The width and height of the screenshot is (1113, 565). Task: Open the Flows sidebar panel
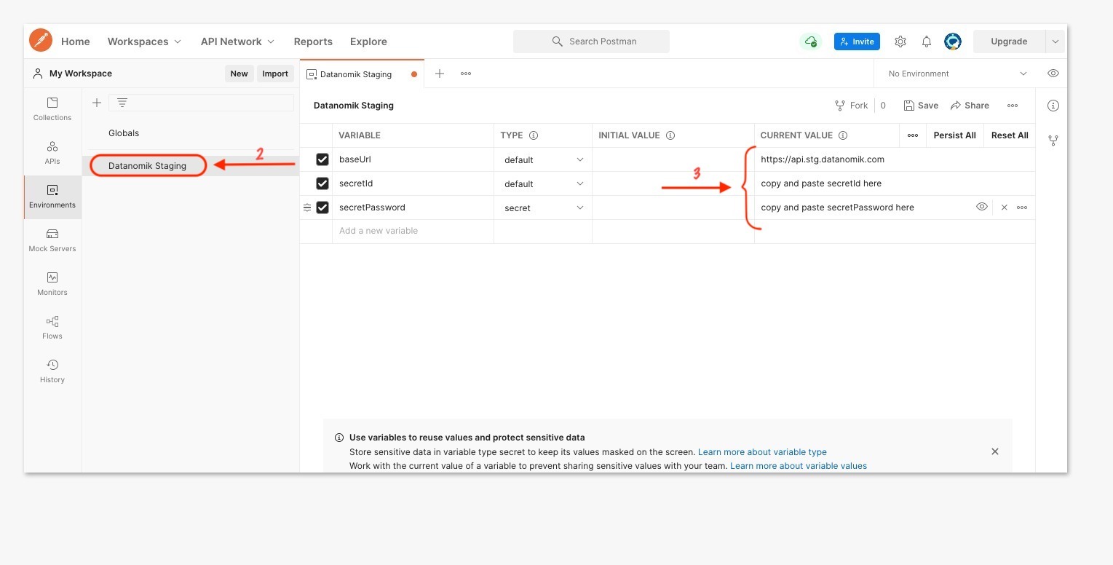pyautogui.click(x=52, y=327)
